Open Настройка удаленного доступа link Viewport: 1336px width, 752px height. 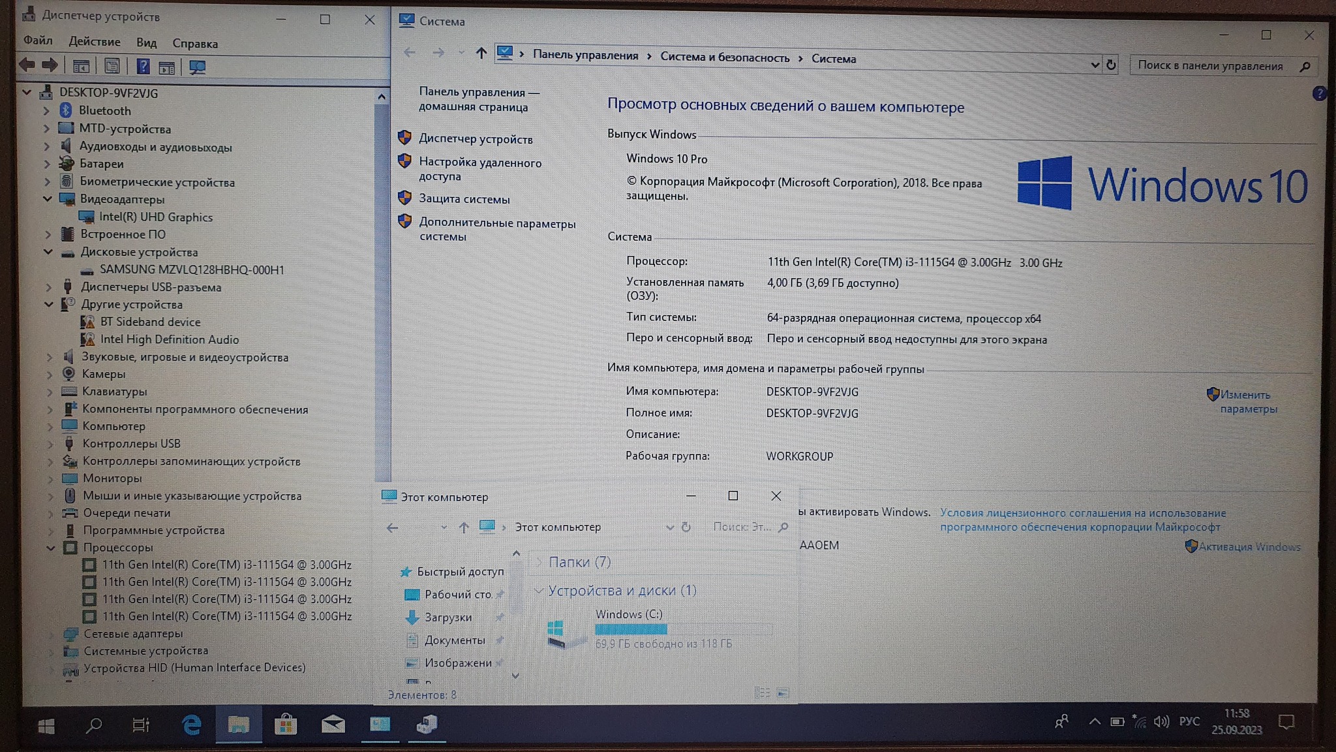click(x=480, y=169)
